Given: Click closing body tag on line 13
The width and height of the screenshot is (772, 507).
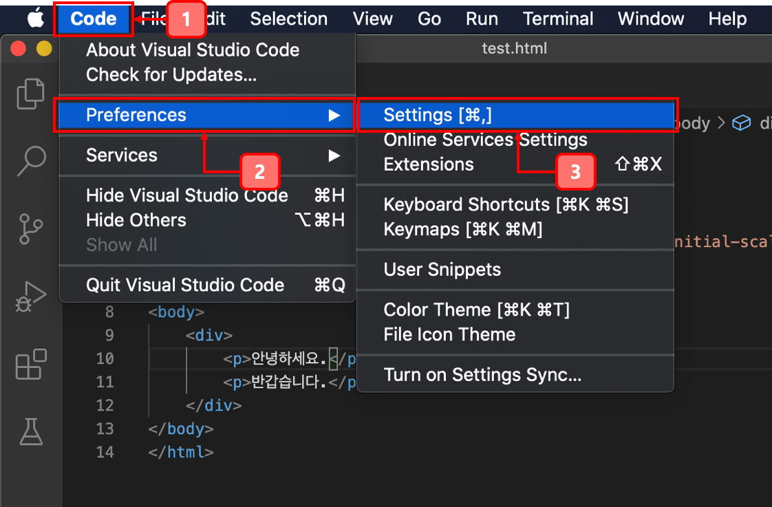Looking at the screenshot, I should click(x=181, y=429).
